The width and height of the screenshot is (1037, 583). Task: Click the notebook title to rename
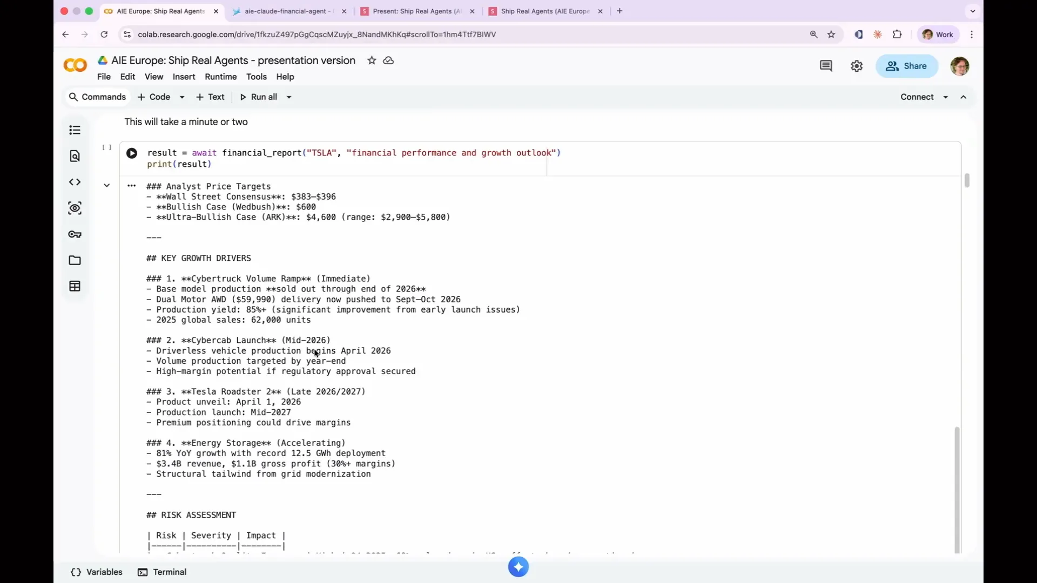[x=233, y=60]
